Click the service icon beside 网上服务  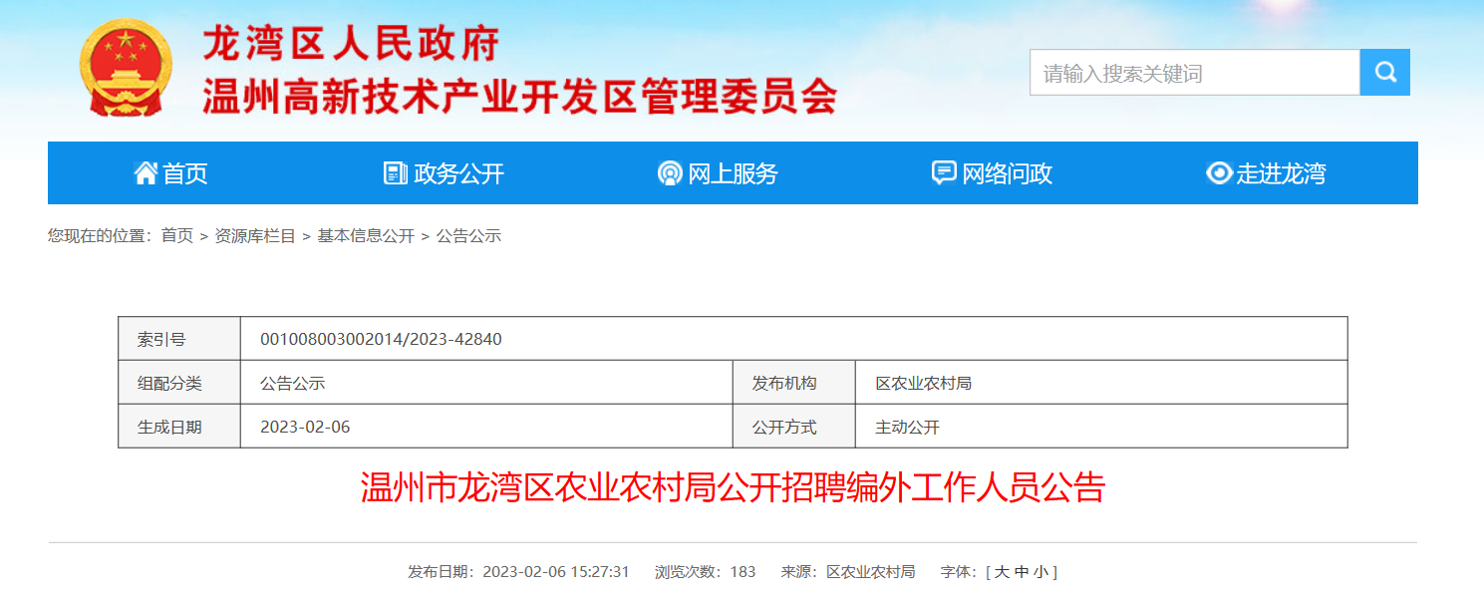coord(670,173)
